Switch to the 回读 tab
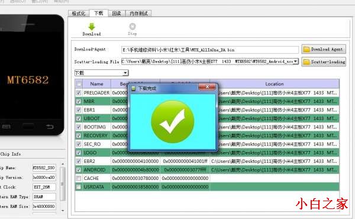355x219 pixels. tap(117, 14)
